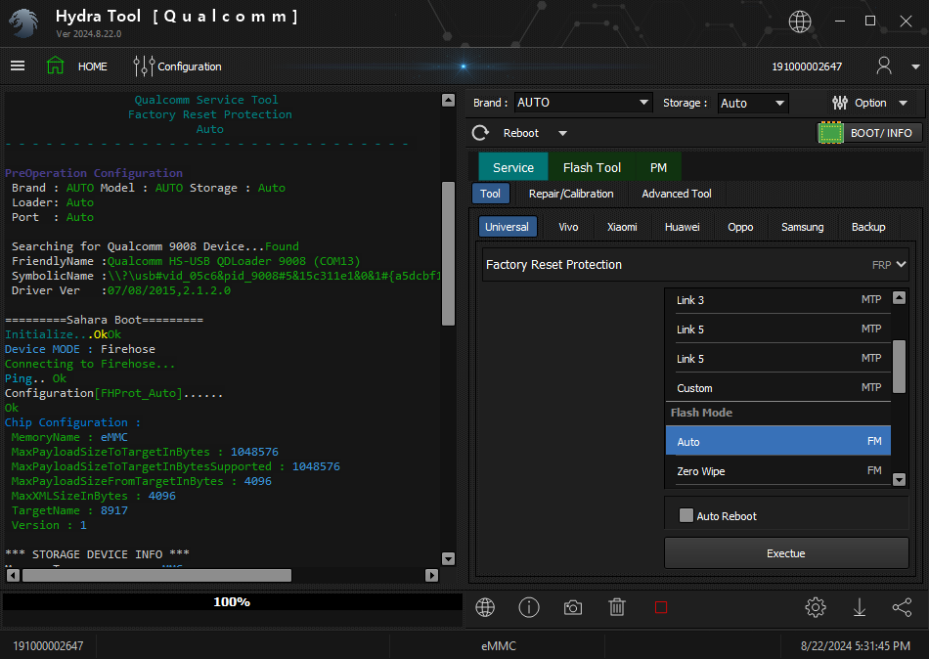
Task: Click the Configuration label
Action: 190,66
